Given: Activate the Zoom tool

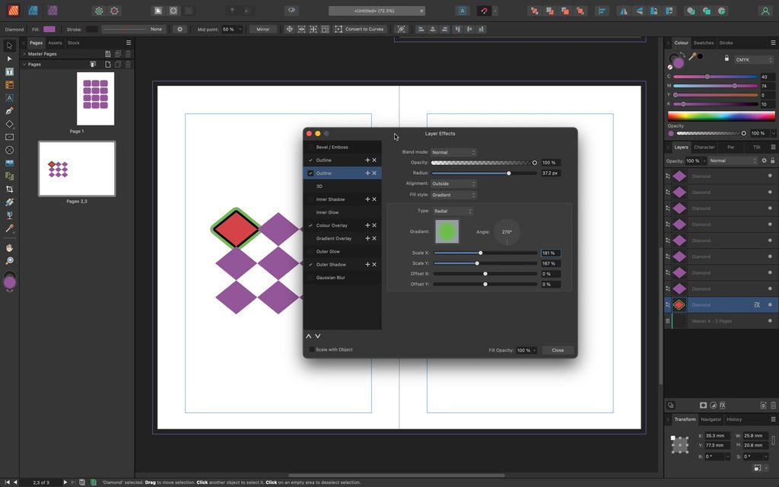Looking at the screenshot, I should pos(9,259).
